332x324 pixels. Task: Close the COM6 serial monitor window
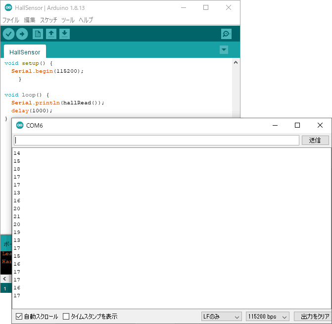[320, 125]
